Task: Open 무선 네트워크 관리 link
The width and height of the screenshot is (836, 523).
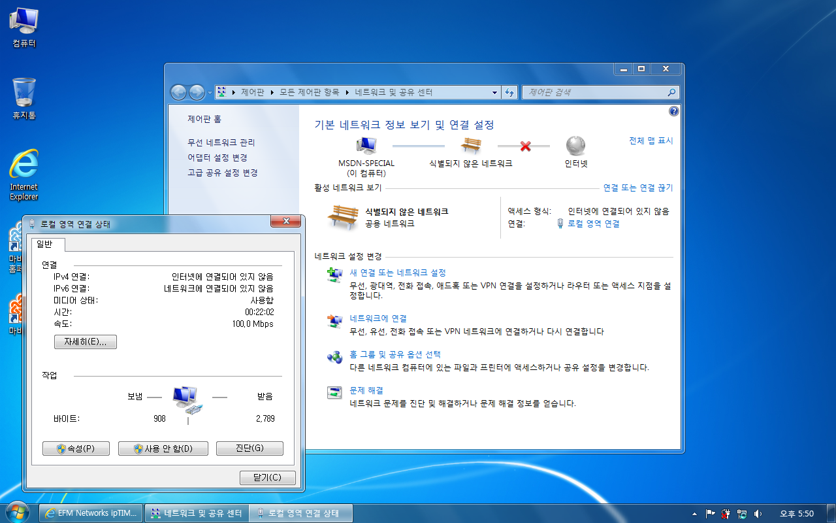Action: point(221,143)
